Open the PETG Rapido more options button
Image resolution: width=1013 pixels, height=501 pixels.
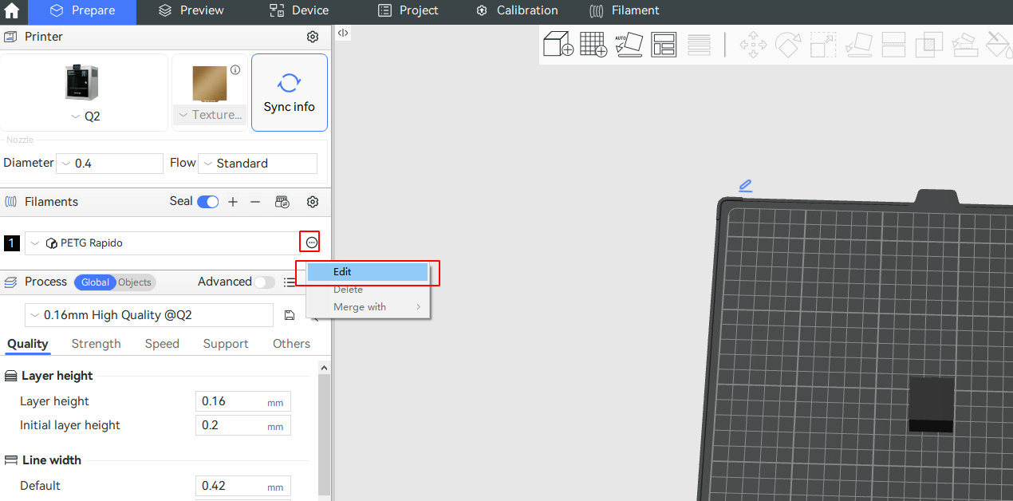(311, 243)
